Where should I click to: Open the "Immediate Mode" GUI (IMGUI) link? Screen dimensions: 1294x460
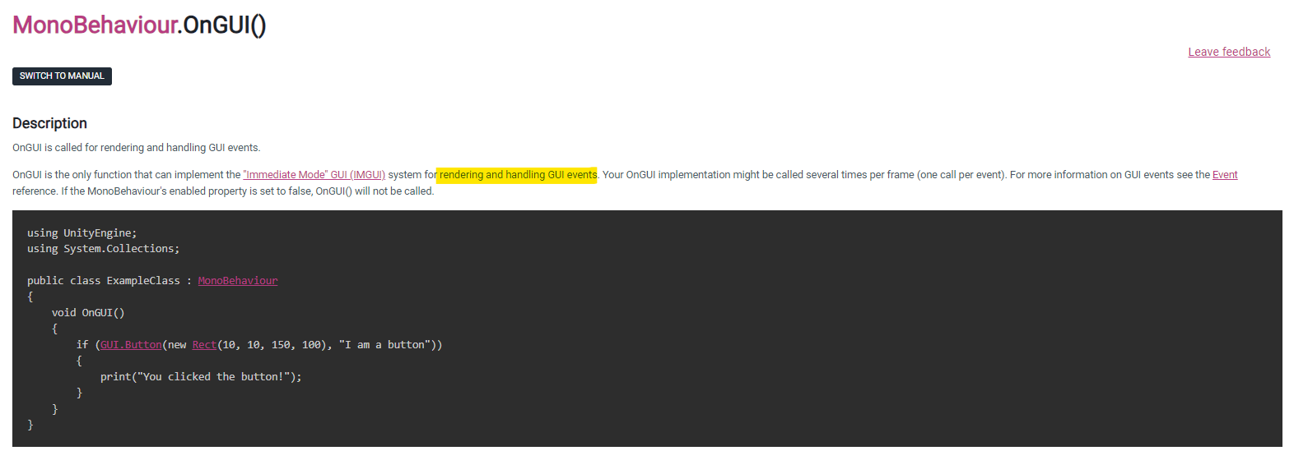coord(314,175)
